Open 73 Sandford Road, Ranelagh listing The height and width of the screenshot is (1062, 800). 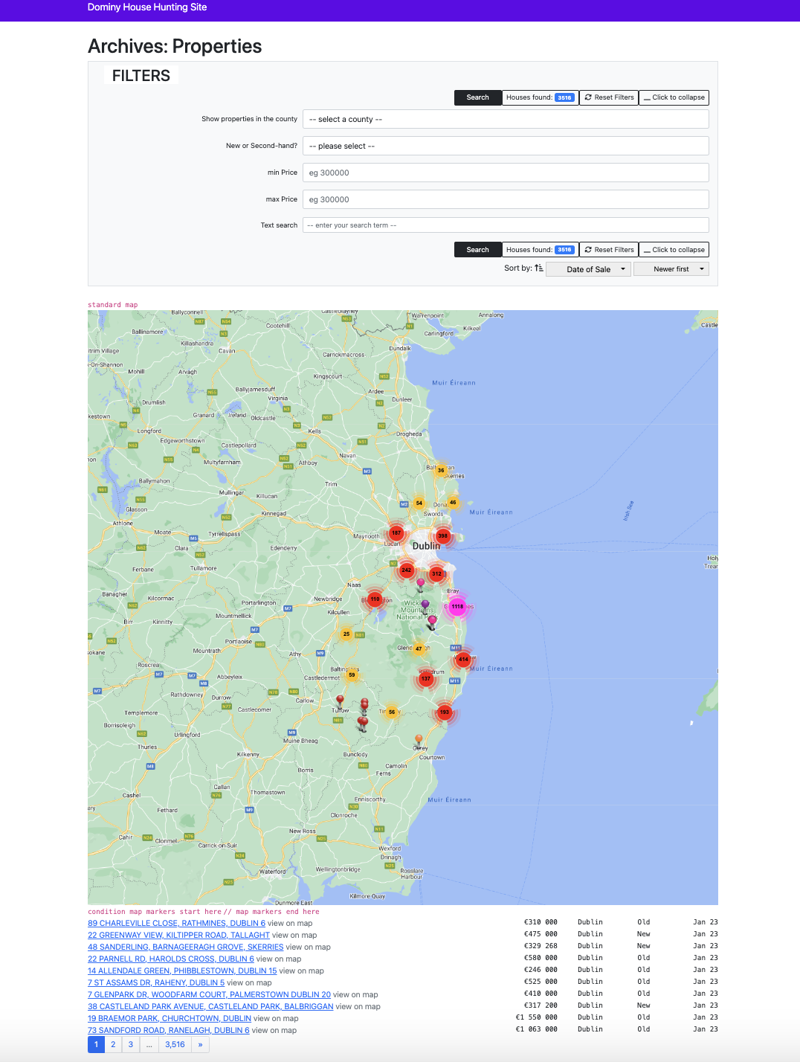point(169,1030)
